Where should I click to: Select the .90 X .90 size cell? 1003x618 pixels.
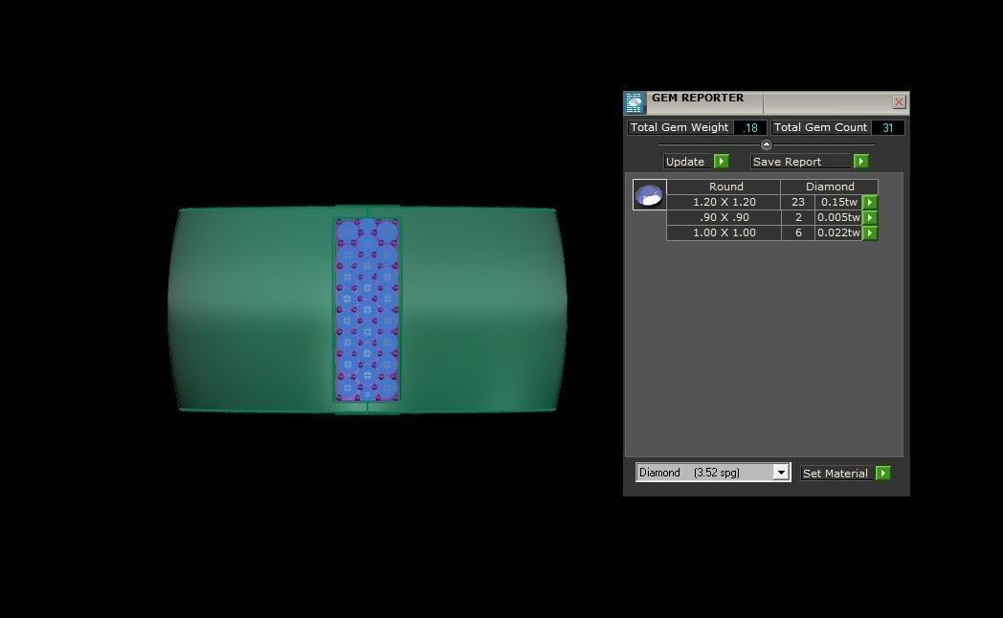pyautogui.click(x=724, y=217)
